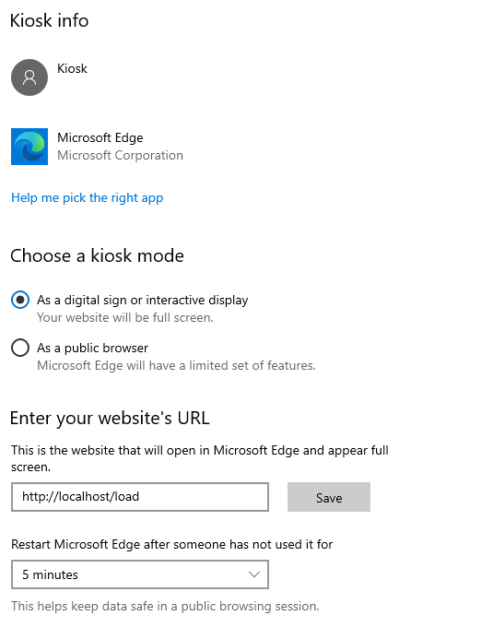Open the Help me pick the right app link
The width and height of the screenshot is (493, 627).
(88, 197)
